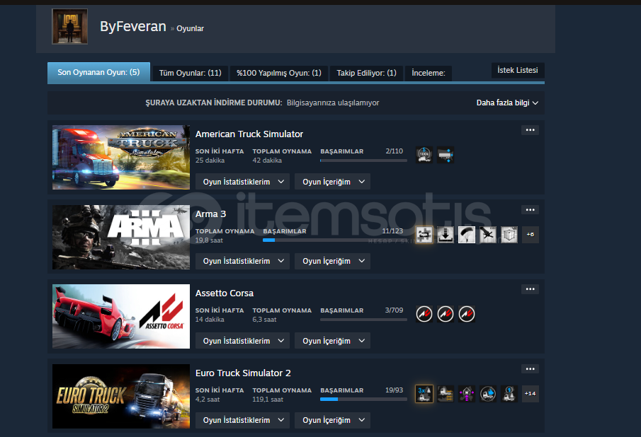Click the 25 dakika recent playtime

point(210,161)
